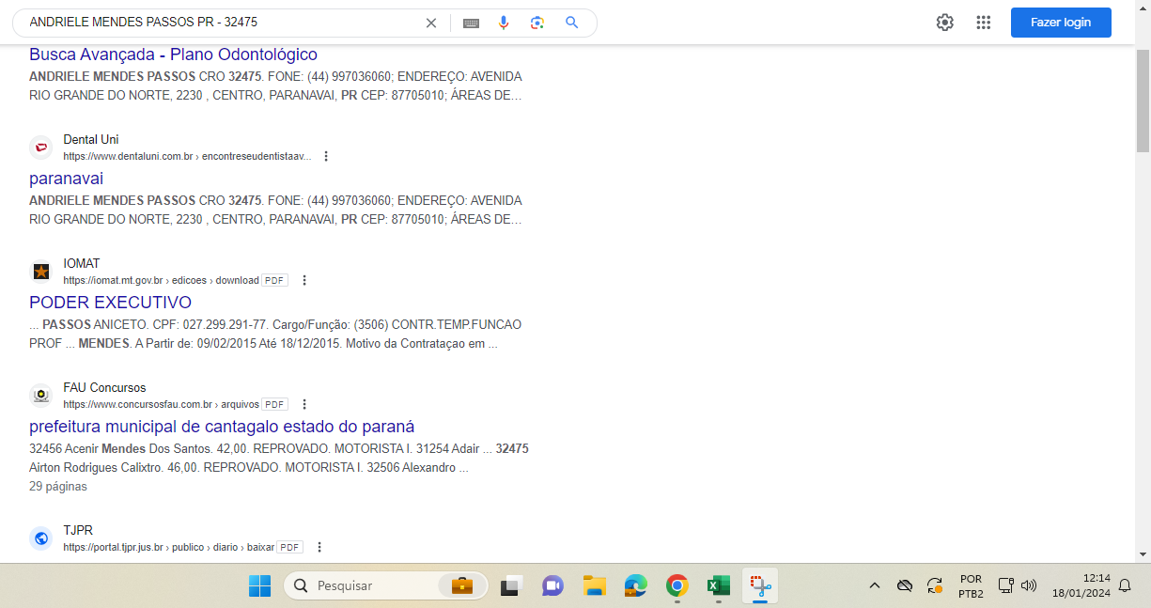Open Microsoft Edge from the taskbar
This screenshot has width=1151, height=608.
[x=636, y=585]
